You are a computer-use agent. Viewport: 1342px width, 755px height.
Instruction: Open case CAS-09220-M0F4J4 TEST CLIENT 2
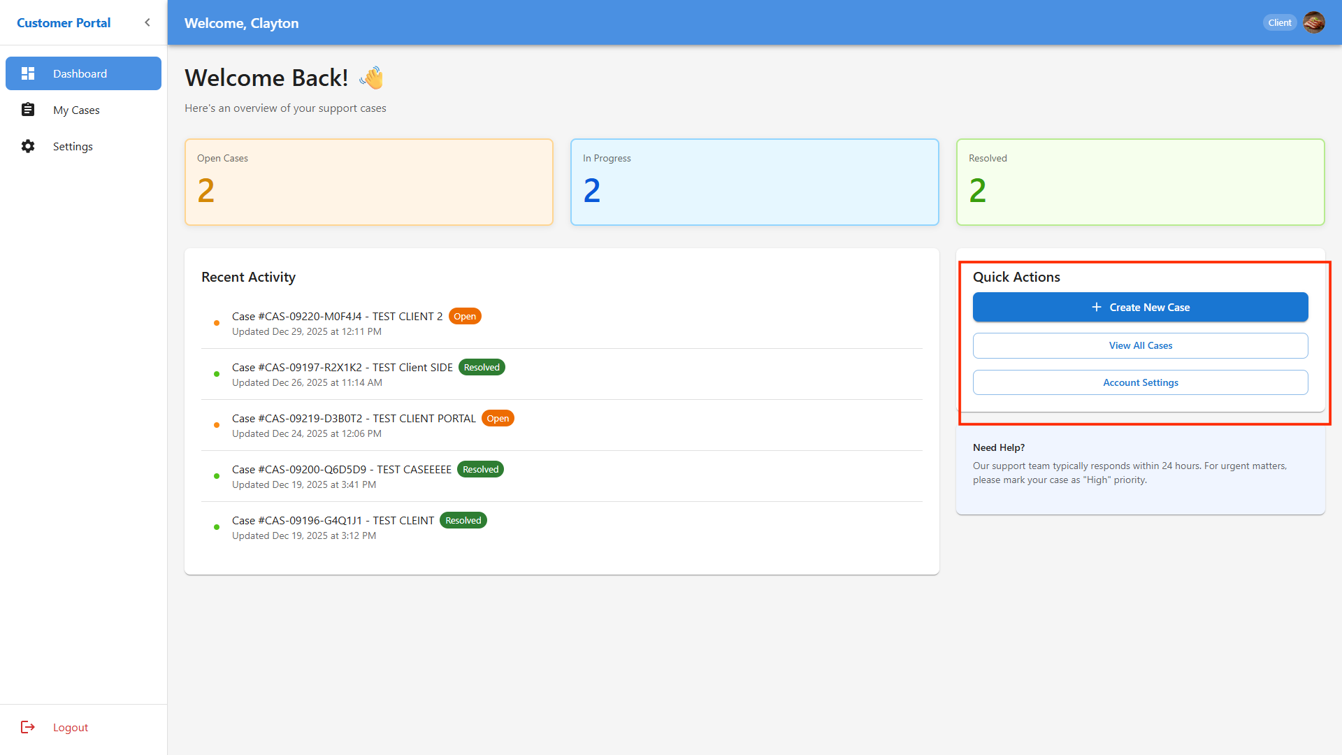(337, 316)
